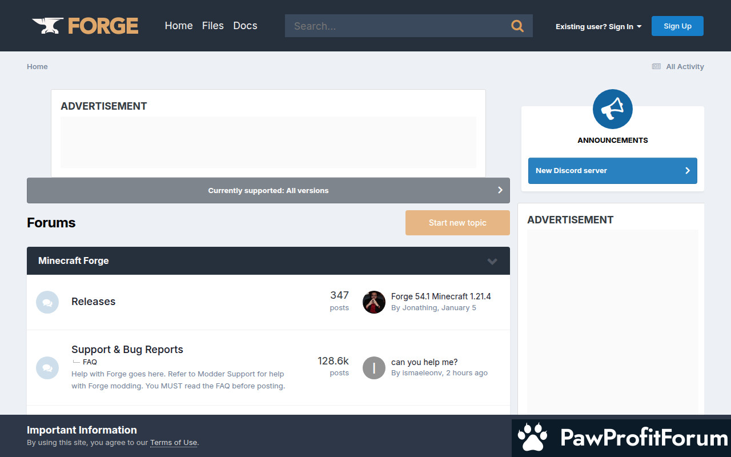Click the arrow on New Discord server
Image resolution: width=731 pixels, height=457 pixels.
688,170
